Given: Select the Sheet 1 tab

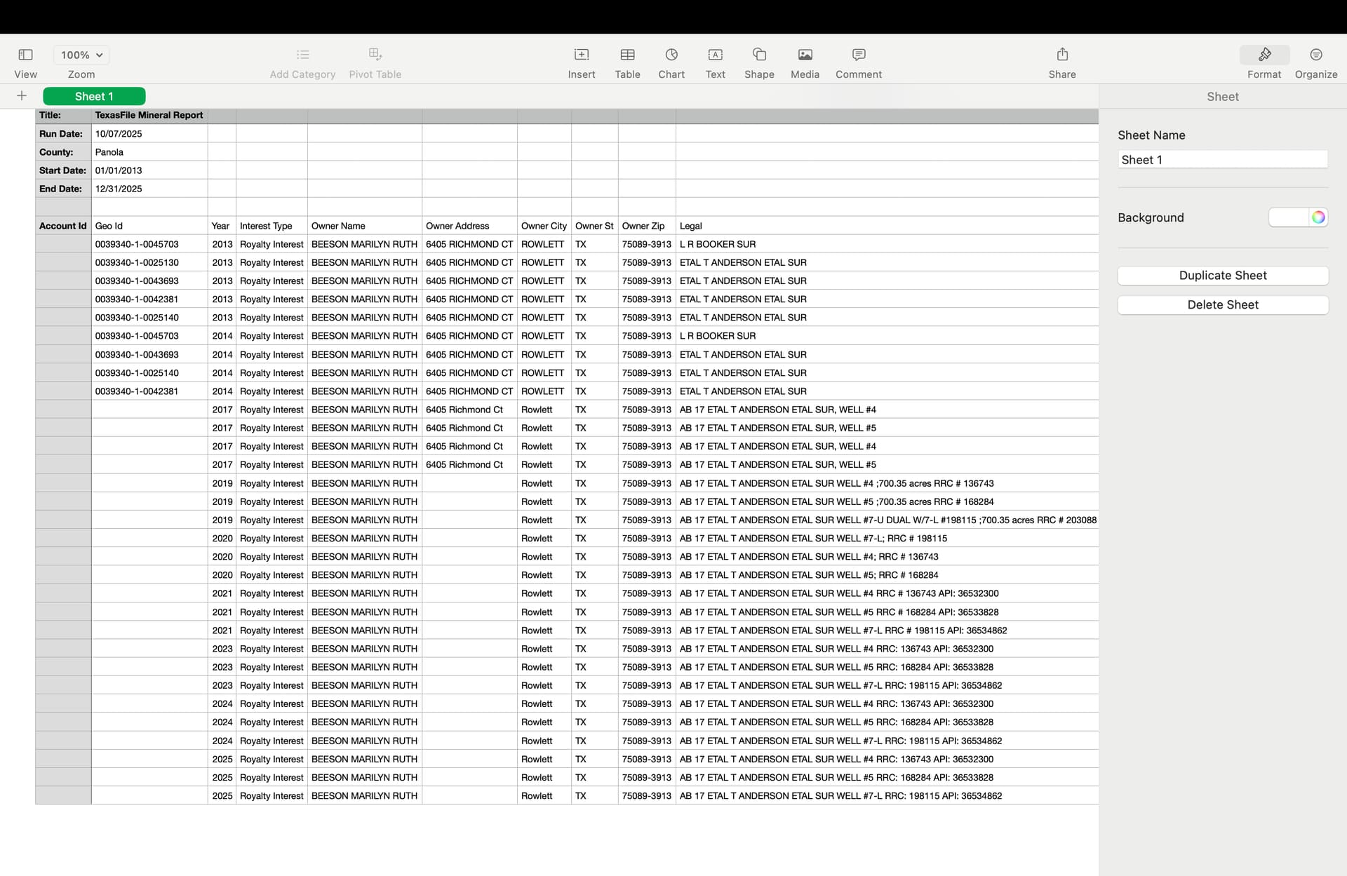Looking at the screenshot, I should click(94, 96).
